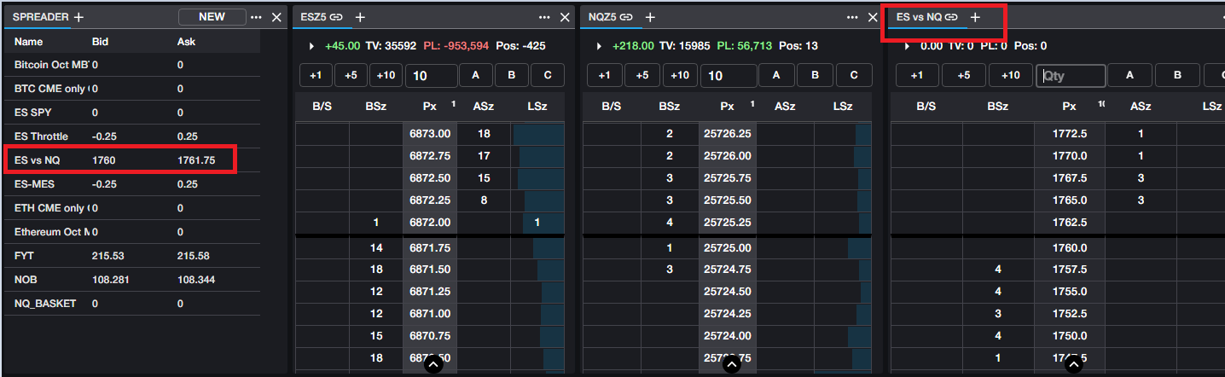Expand the ES vs NQ summary triangle

(907, 46)
